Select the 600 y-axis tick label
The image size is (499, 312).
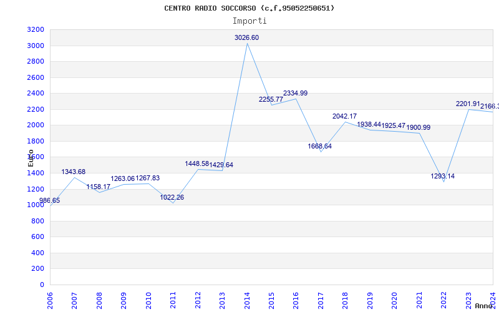37,237
